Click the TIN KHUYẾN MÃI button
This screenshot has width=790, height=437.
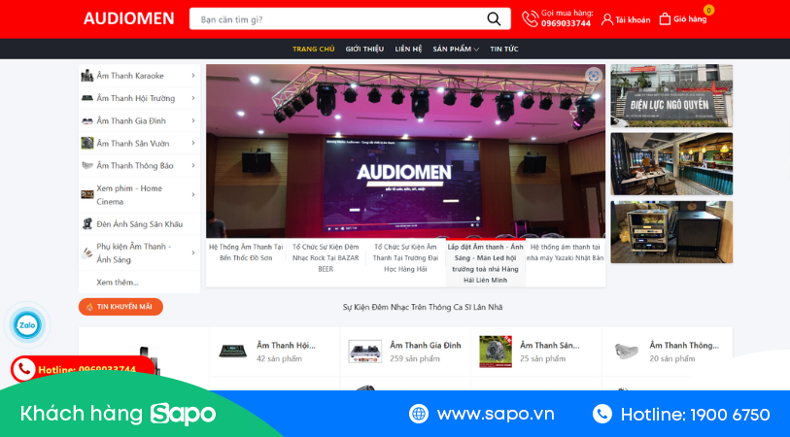[120, 307]
